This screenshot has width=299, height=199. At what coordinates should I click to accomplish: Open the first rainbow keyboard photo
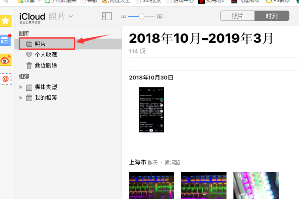tap(151, 186)
